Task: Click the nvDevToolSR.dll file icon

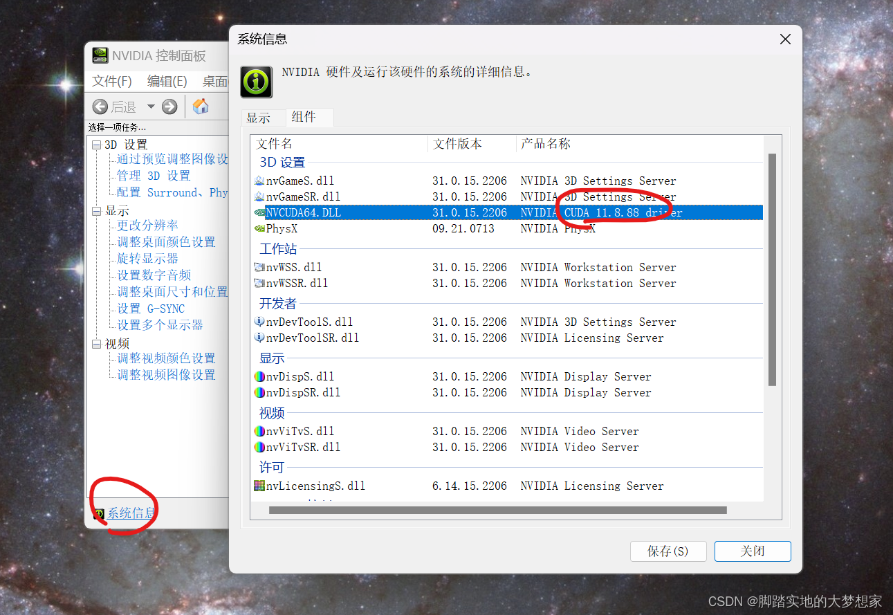Action: [x=259, y=338]
